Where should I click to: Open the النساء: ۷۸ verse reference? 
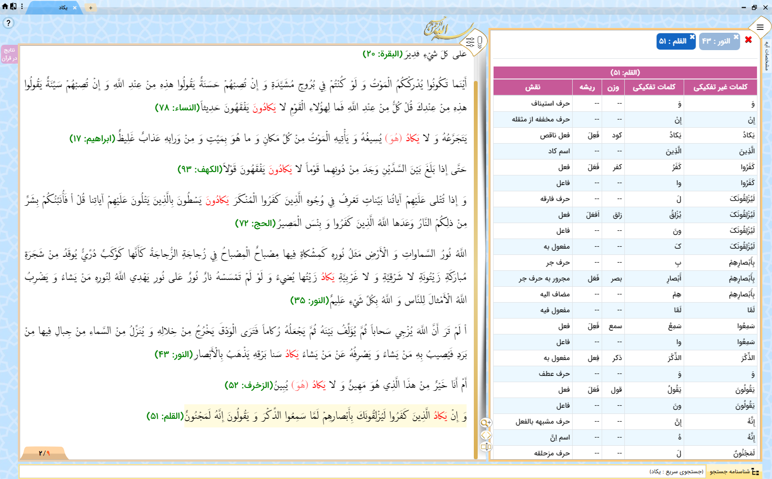pos(177,107)
